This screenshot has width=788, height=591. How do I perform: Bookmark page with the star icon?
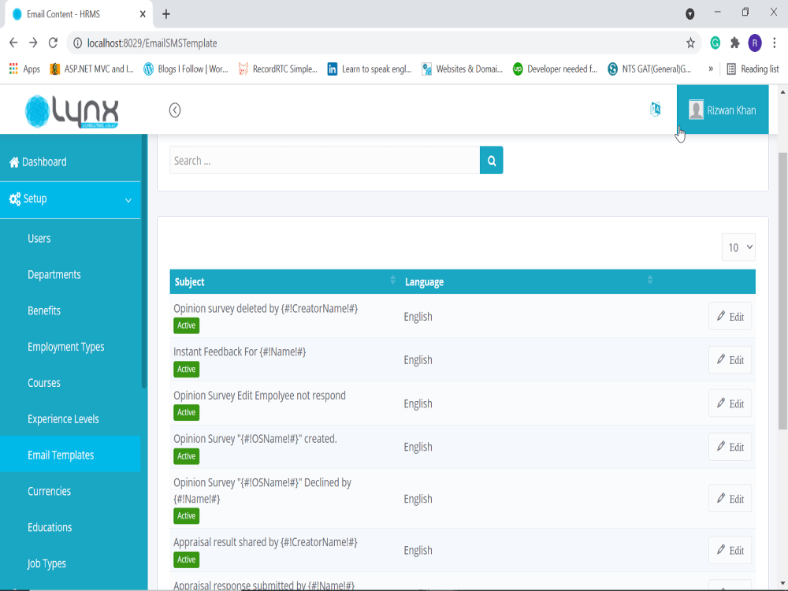pyautogui.click(x=690, y=43)
